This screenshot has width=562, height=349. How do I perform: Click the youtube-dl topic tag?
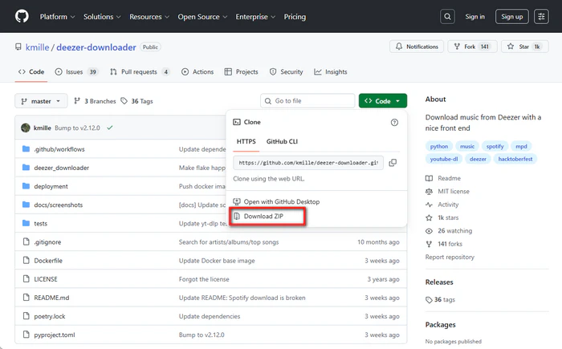444,159
